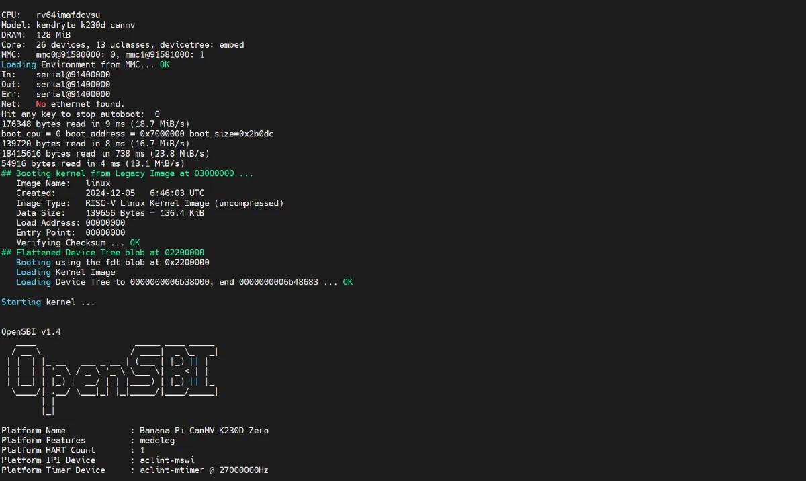Click 'Hit any key to stop autoboot' line
This screenshot has width=806, height=481.
coord(81,114)
